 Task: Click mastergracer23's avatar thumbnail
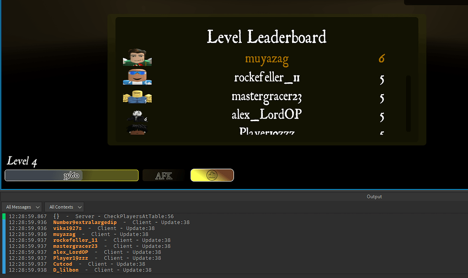137,96
